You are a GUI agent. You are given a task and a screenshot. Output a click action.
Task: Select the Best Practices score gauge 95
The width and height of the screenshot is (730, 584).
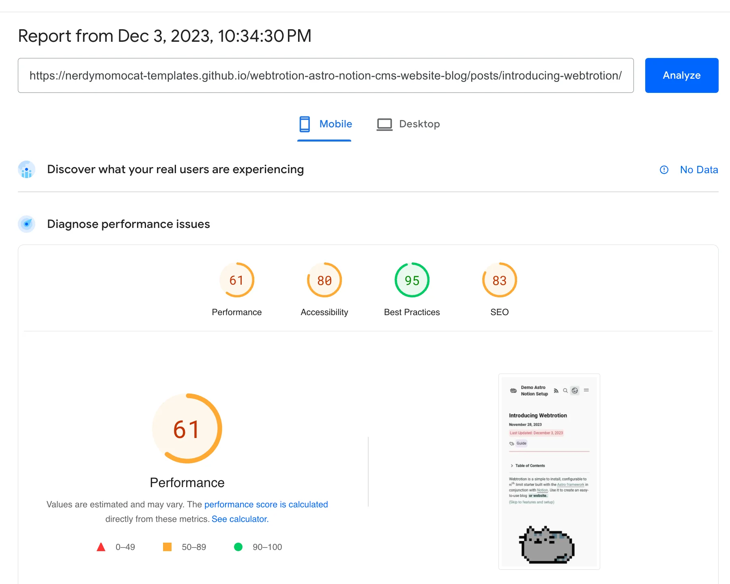point(412,280)
